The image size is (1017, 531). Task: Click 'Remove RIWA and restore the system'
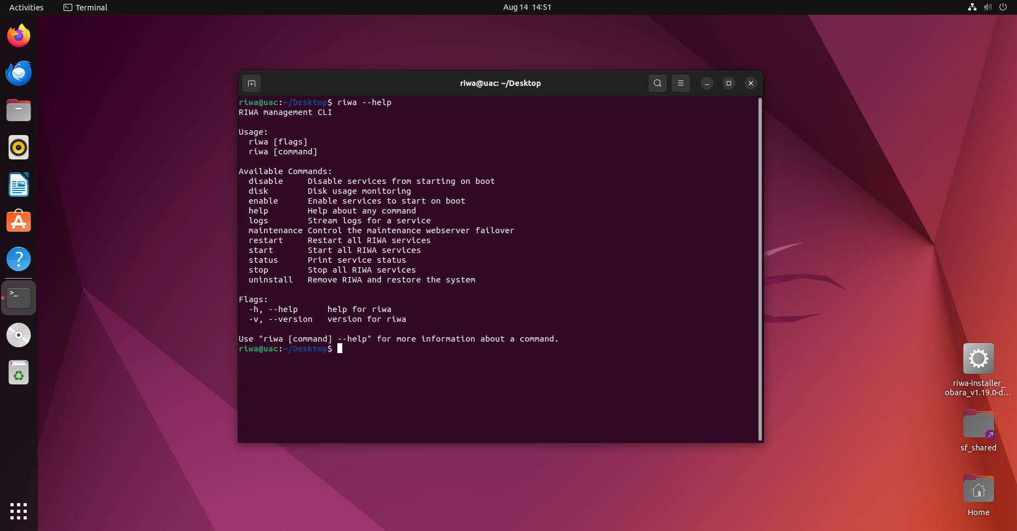click(x=392, y=280)
